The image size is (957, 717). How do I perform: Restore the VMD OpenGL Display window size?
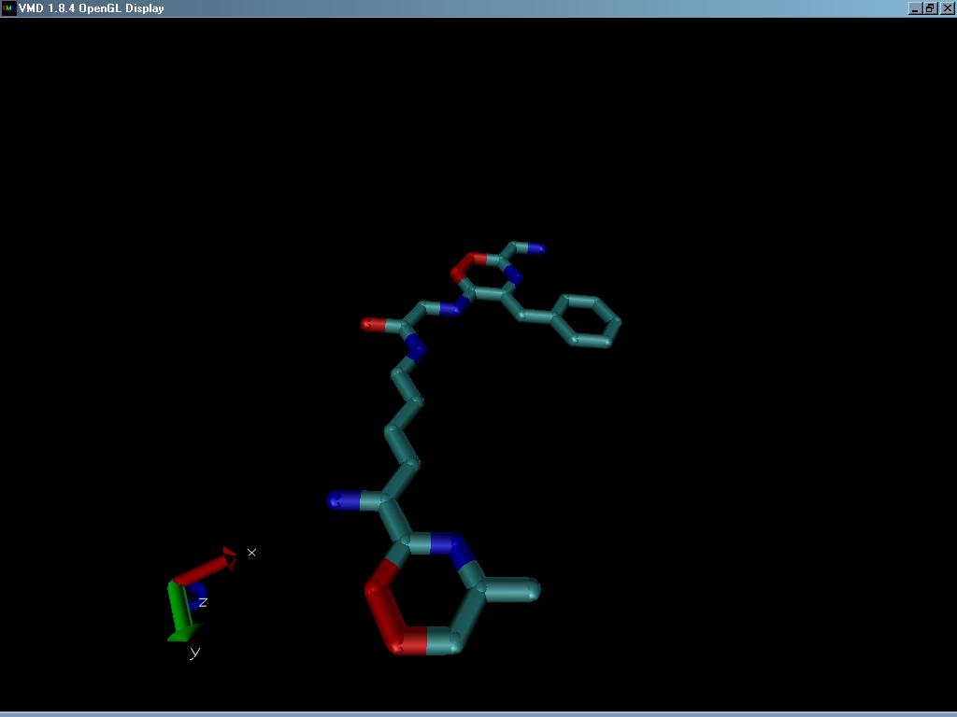[x=930, y=7]
